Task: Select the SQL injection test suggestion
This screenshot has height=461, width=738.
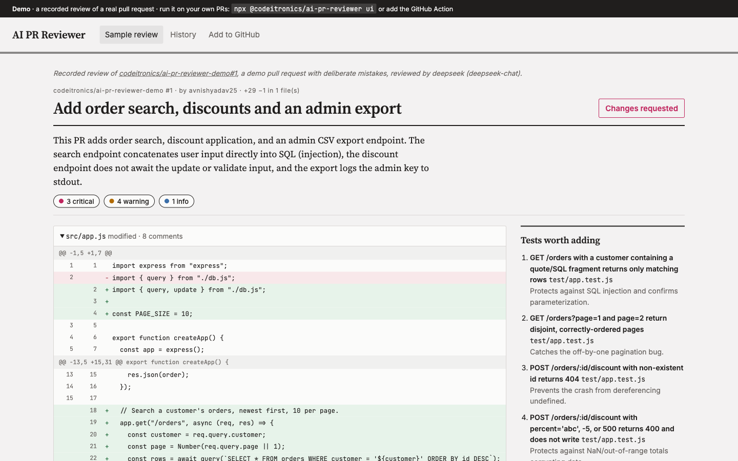Action: (604, 280)
